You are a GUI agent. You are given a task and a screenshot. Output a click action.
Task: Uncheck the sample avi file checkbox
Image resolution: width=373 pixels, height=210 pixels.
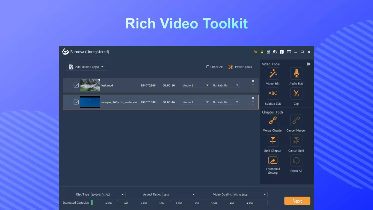pyautogui.click(x=76, y=102)
